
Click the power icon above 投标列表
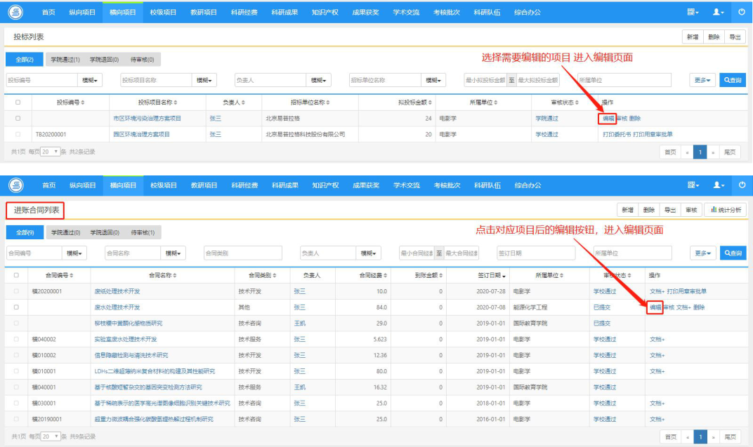[x=742, y=12]
